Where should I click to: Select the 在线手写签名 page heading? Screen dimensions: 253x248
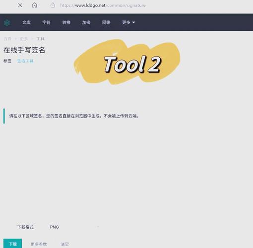coord(24,50)
